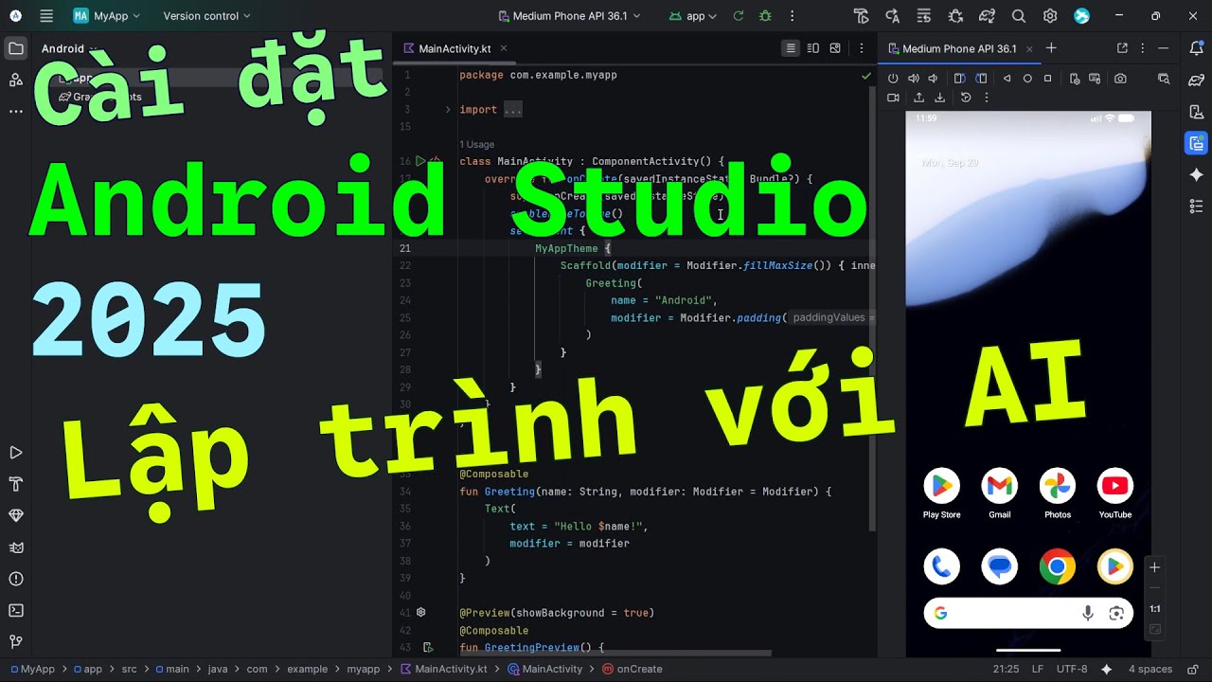The width and height of the screenshot is (1212, 682).
Task: Open the Build tool window
Action: click(x=16, y=484)
